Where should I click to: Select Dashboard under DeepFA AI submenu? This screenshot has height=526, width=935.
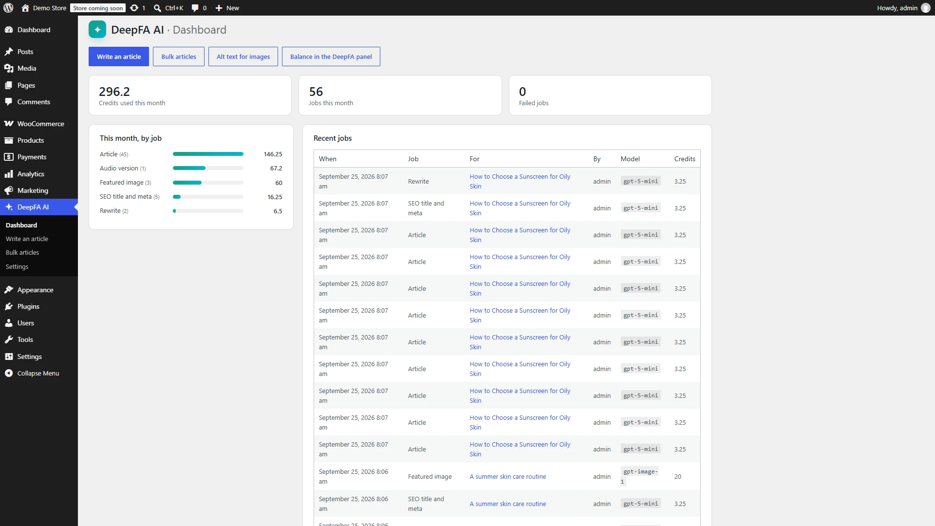[21, 225]
